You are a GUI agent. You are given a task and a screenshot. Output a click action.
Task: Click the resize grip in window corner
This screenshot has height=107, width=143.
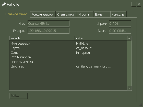tap(141, 105)
